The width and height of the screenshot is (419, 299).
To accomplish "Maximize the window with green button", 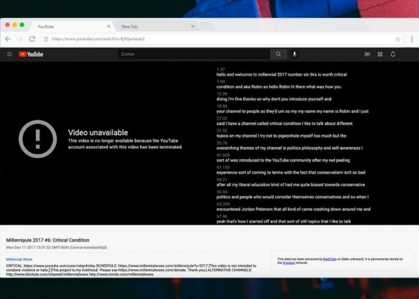I will [22, 25].
